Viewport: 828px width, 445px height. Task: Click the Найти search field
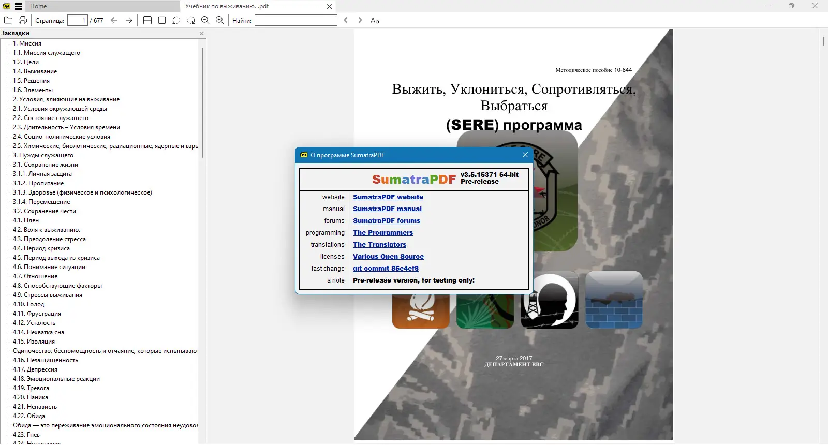coord(296,20)
